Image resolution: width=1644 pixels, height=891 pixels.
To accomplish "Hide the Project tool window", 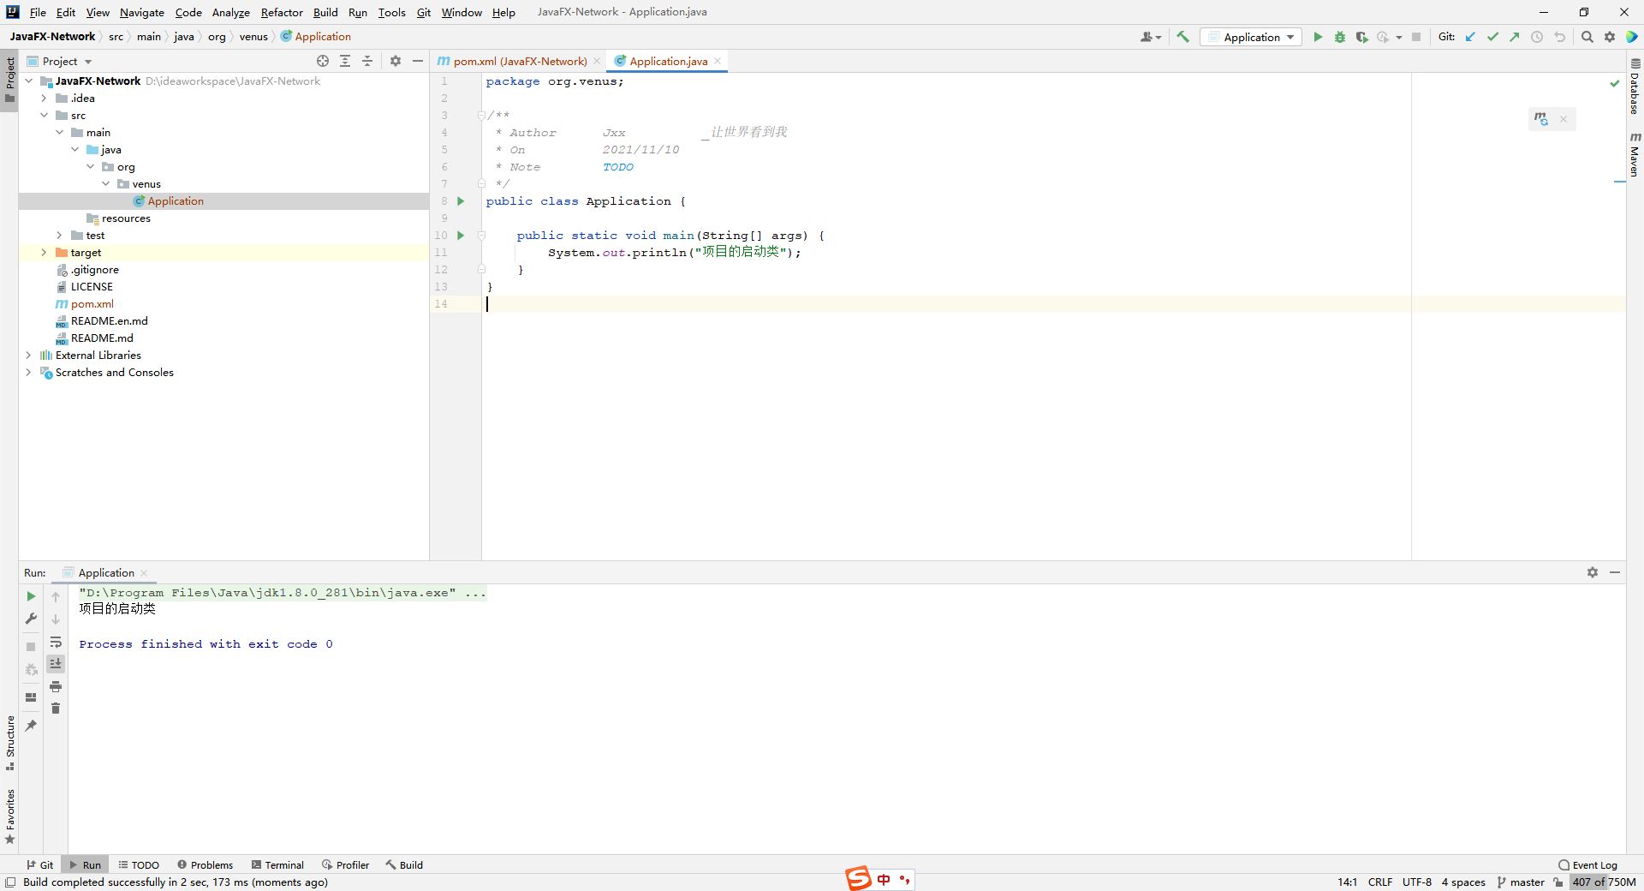I will coord(418,61).
